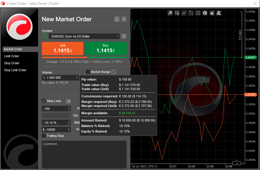Uncheck the Stop Loss checkbox

[44, 101]
